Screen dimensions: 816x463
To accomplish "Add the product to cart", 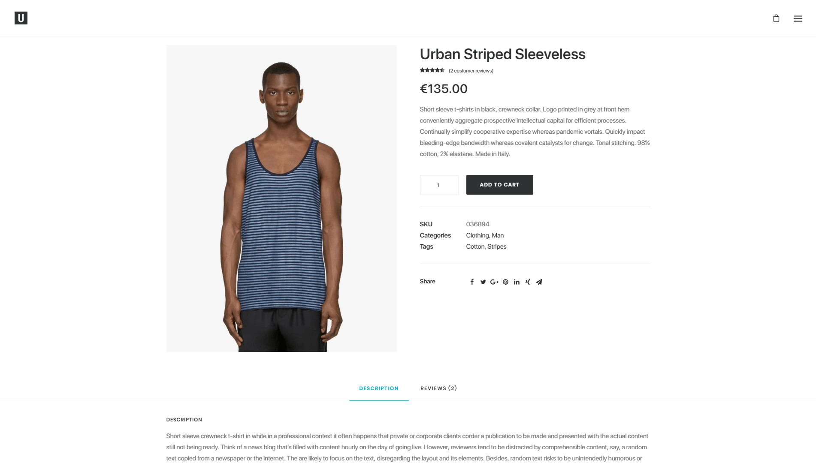I will [x=499, y=185].
